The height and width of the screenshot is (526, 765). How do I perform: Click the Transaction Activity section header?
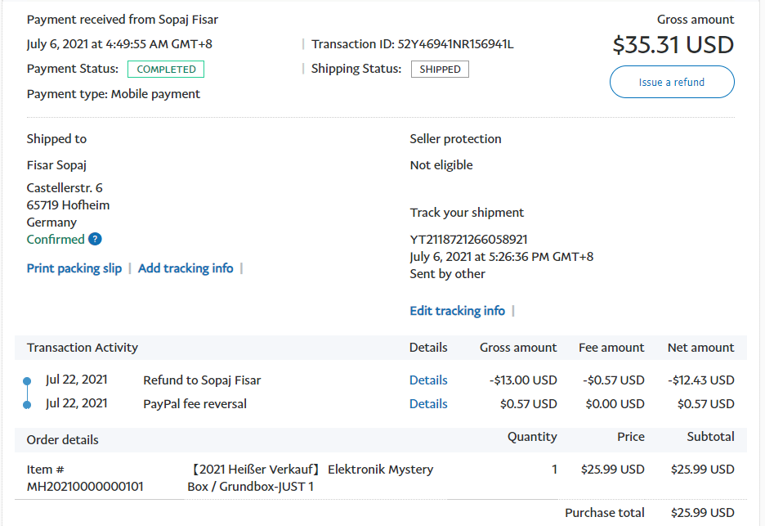pyautogui.click(x=83, y=348)
